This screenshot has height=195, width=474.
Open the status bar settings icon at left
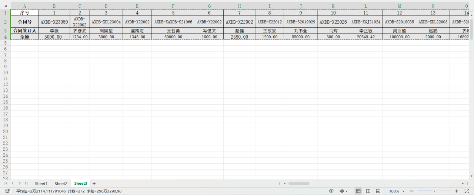click(7, 191)
